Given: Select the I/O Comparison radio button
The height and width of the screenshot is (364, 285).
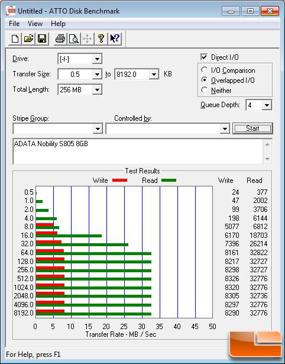Looking at the screenshot, I should [x=205, y=70].
